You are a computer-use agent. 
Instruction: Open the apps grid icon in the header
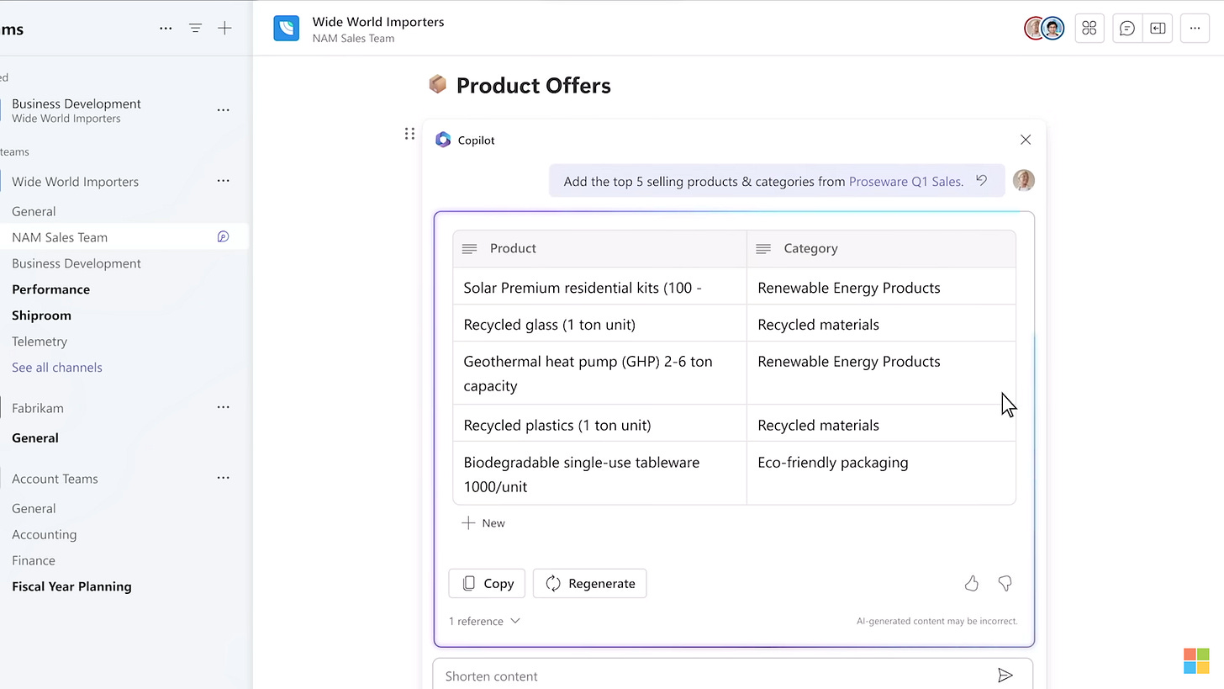[x=1089, y=29]
